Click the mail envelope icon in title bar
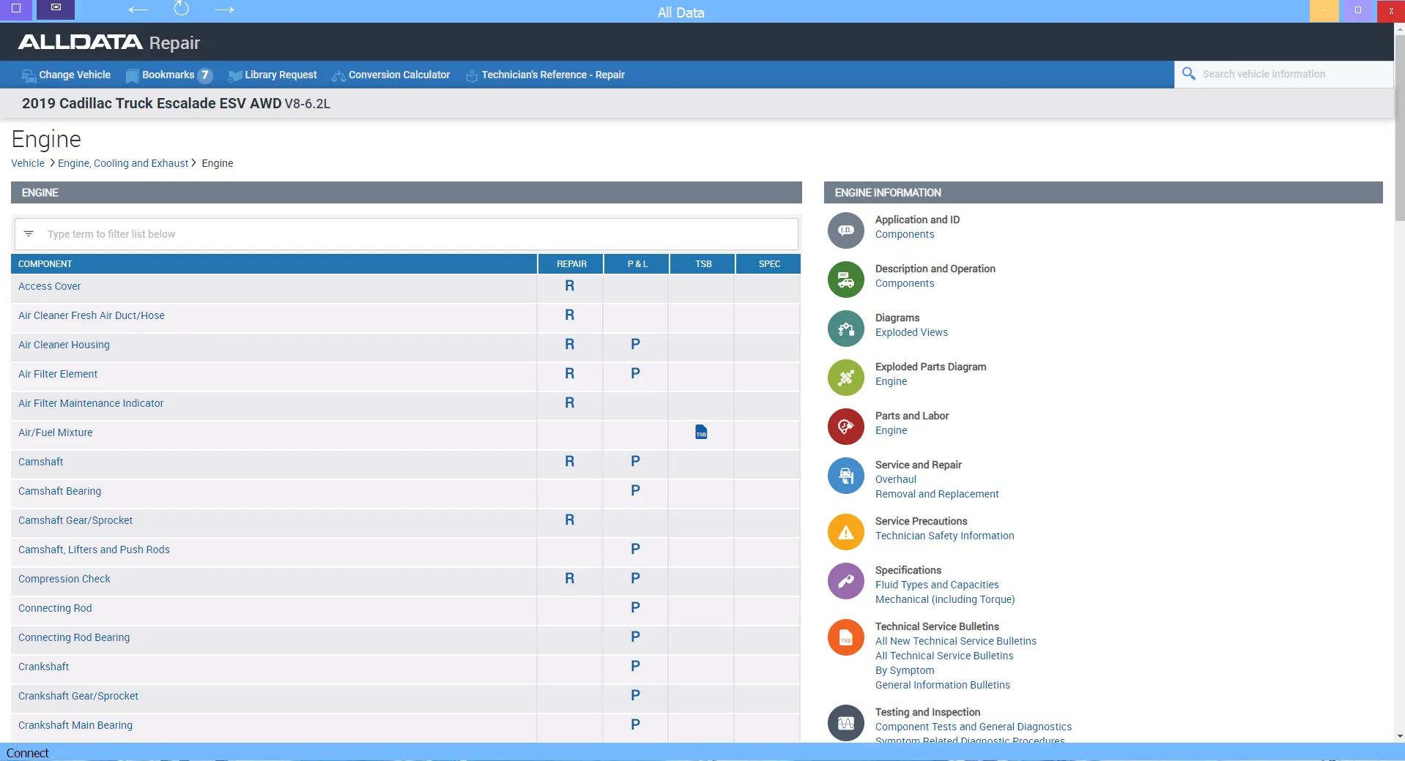1405x761 pixels. (56, 8)
